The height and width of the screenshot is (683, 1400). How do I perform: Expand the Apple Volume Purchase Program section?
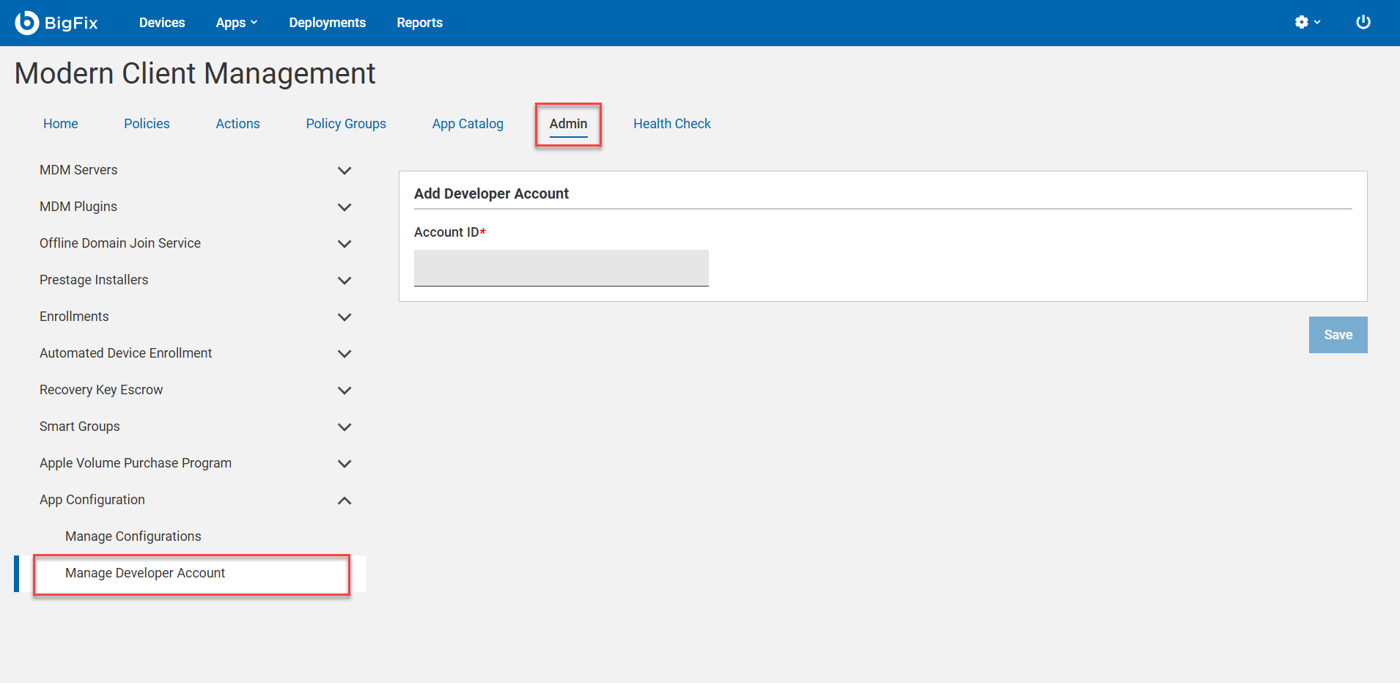pyautogui.click(x=345, y=463)
